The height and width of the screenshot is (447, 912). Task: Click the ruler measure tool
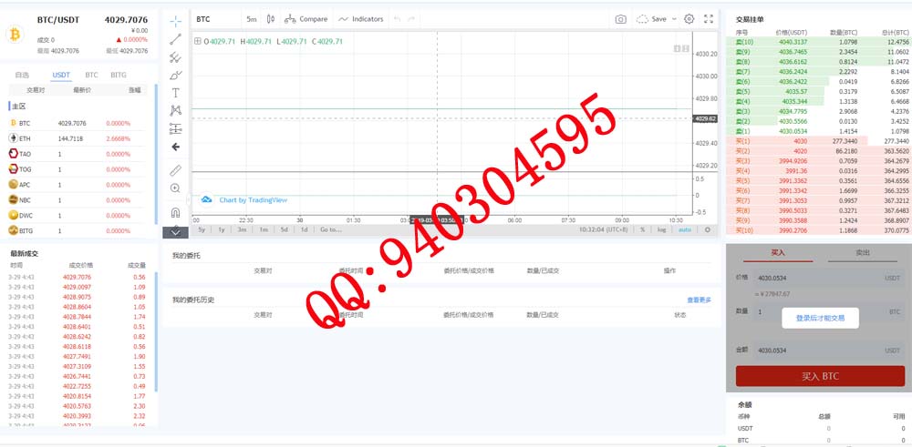175,170
